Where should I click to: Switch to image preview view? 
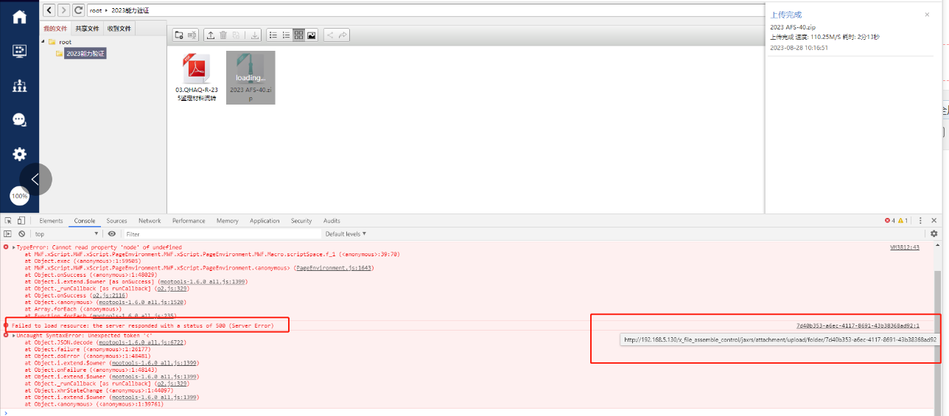[x=312, y=35]
